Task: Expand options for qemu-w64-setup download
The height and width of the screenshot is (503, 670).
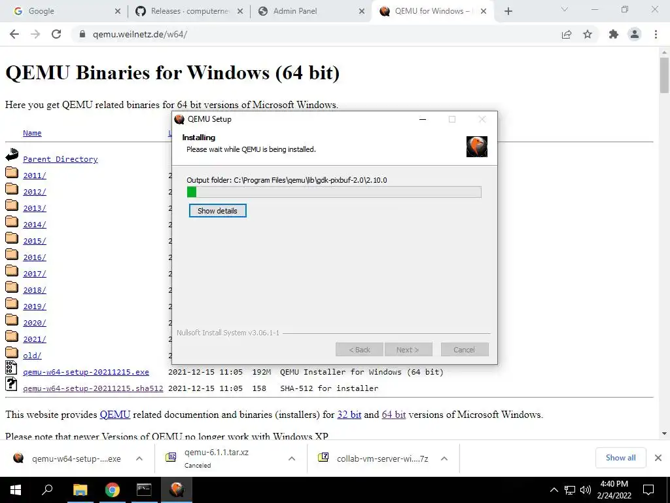Action: tap(139, 458)
